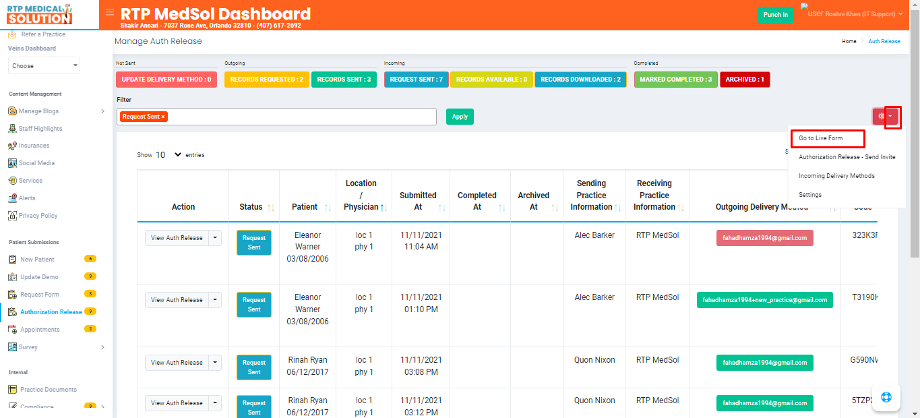Click the filter tags input field
Screen dimensions: 920x418
[x=276, y=117]
